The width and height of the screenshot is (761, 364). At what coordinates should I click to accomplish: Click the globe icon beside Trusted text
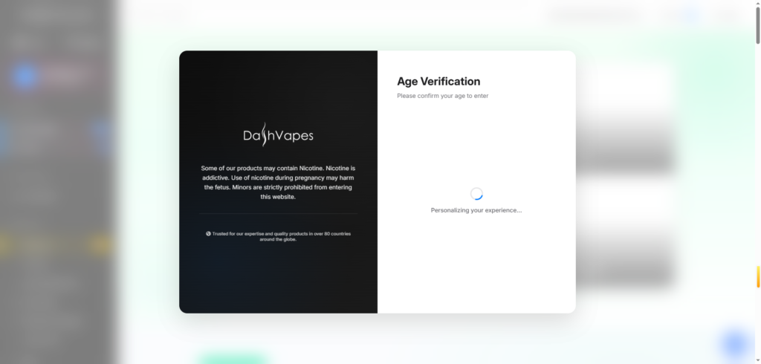click(x=208, y=234)
